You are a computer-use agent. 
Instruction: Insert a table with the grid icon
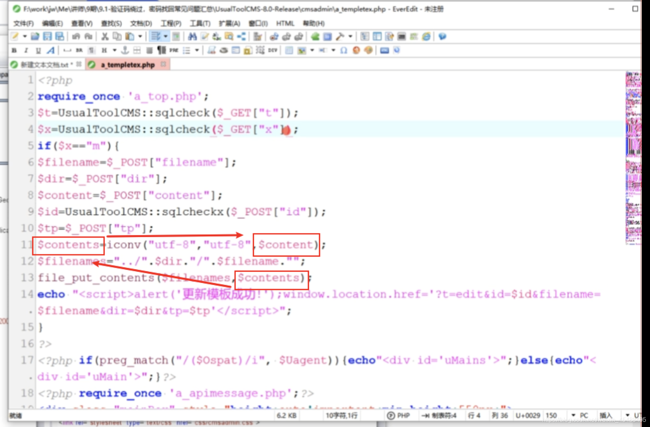coord(137,50)
